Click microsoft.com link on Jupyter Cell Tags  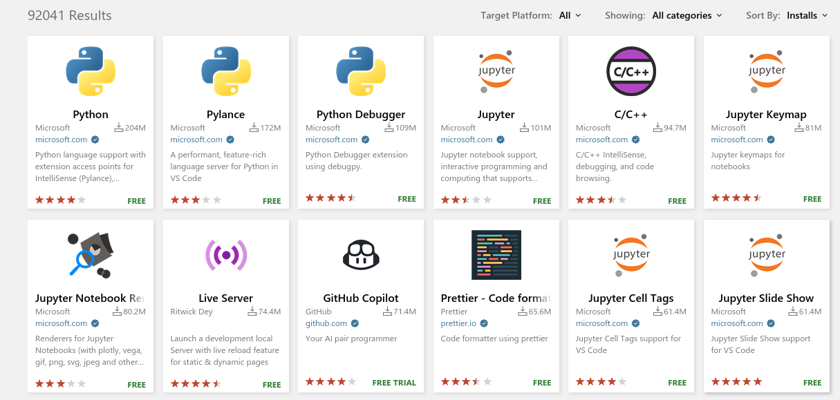pyautogui.click(x=602, y=323)
